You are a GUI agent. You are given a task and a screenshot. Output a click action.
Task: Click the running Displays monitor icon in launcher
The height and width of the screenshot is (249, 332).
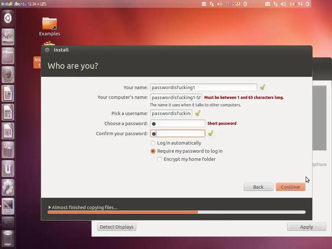click(8, 207)
